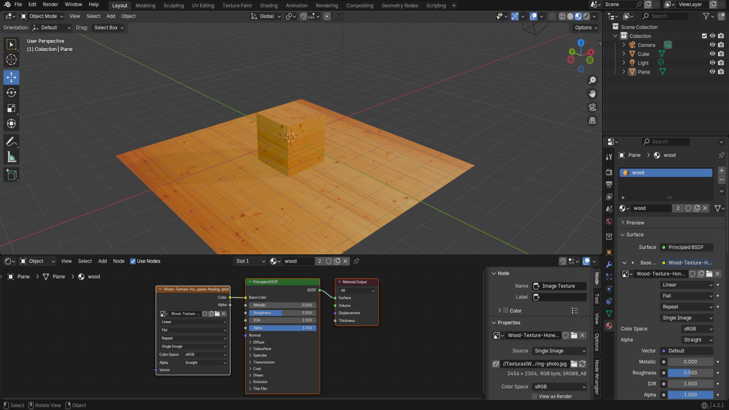Uncheck the Use Nodes checkbox
Viewport: 729px width, 410px height.
(x=133, y=261)
